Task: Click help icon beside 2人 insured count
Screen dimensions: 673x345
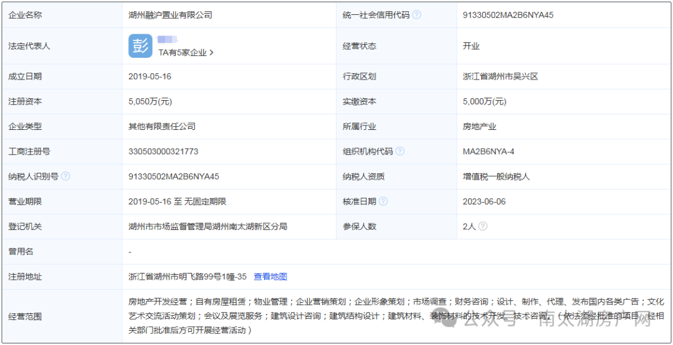Action: tap(483, 226)
